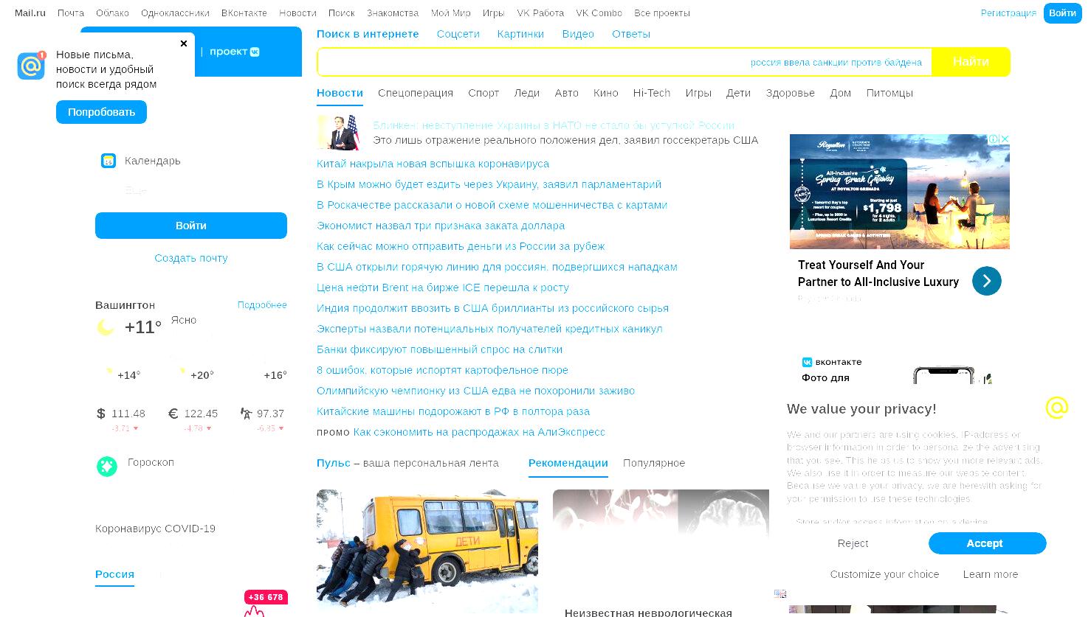Click the ad info icon on banner

point(994,139)
